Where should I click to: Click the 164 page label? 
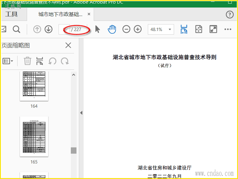[34, 106]
